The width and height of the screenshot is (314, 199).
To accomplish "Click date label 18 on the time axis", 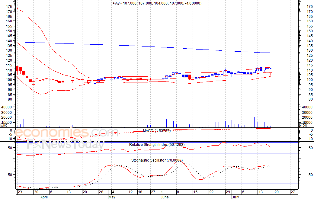I will [140, 192].
